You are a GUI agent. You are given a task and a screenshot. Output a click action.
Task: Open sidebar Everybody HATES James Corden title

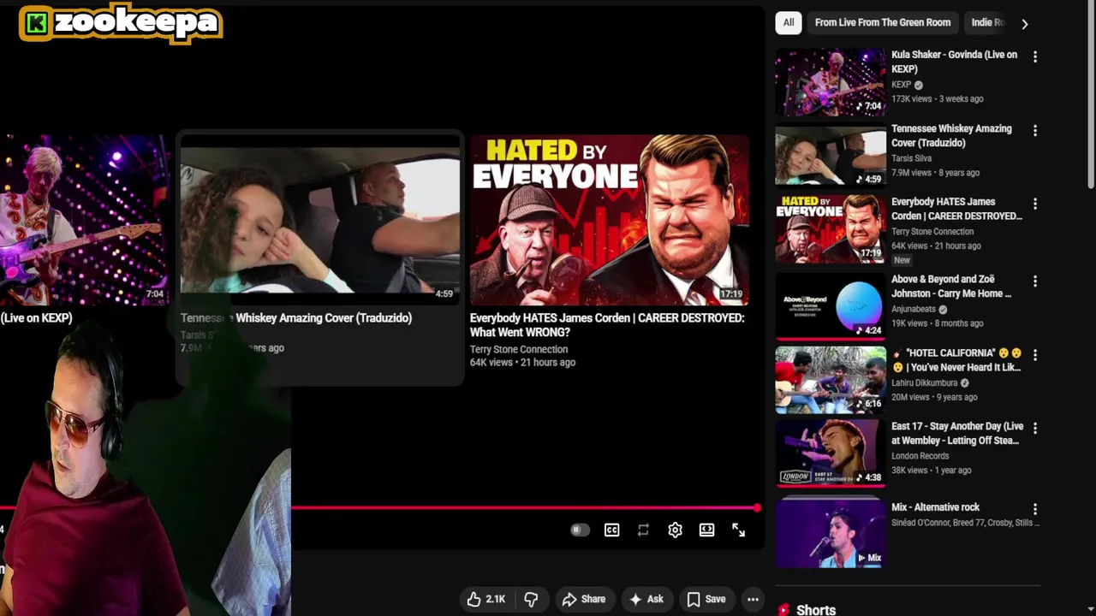(x=956, y=209)
